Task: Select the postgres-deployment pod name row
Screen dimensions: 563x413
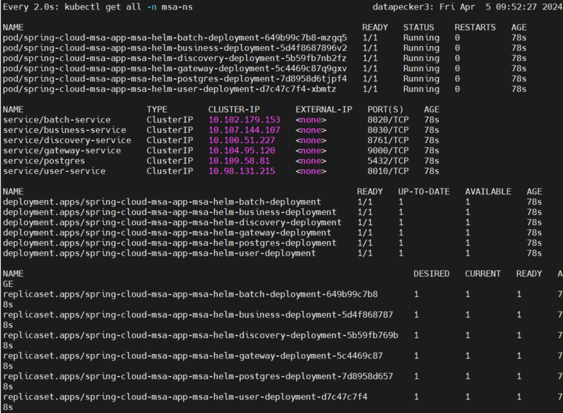Action: [x=175, y=79]
